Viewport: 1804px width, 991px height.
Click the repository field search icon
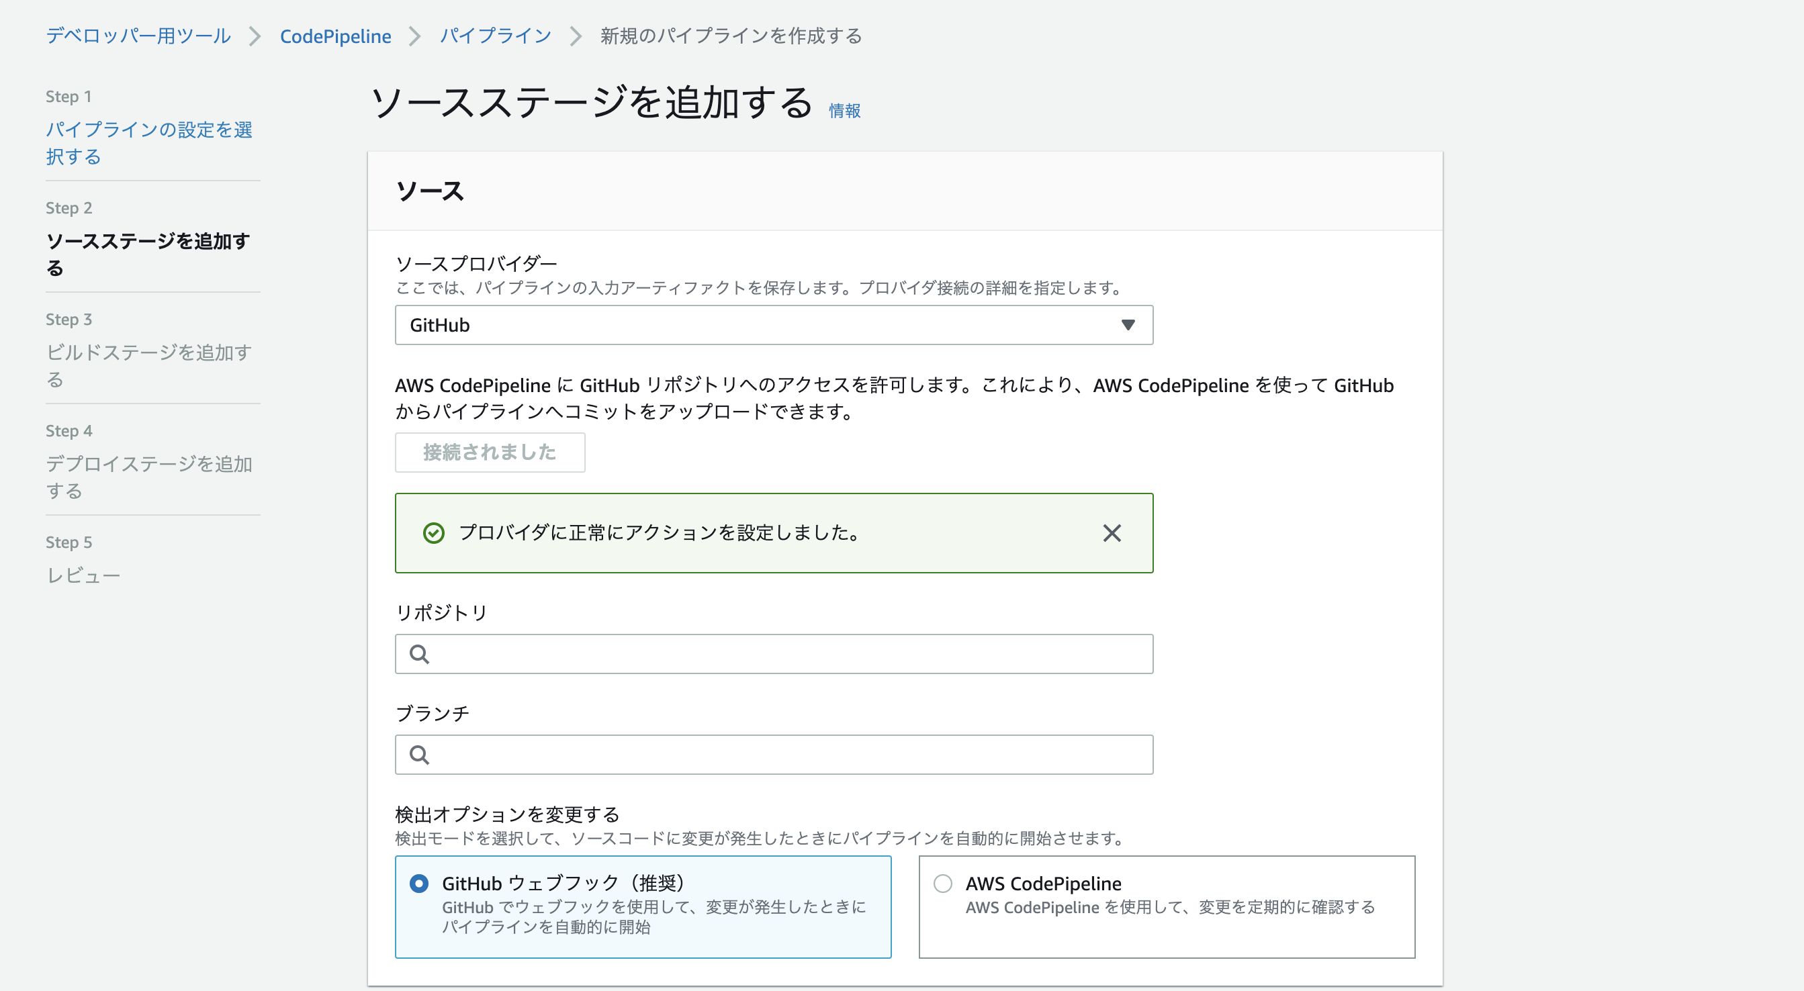pos(420,654)
